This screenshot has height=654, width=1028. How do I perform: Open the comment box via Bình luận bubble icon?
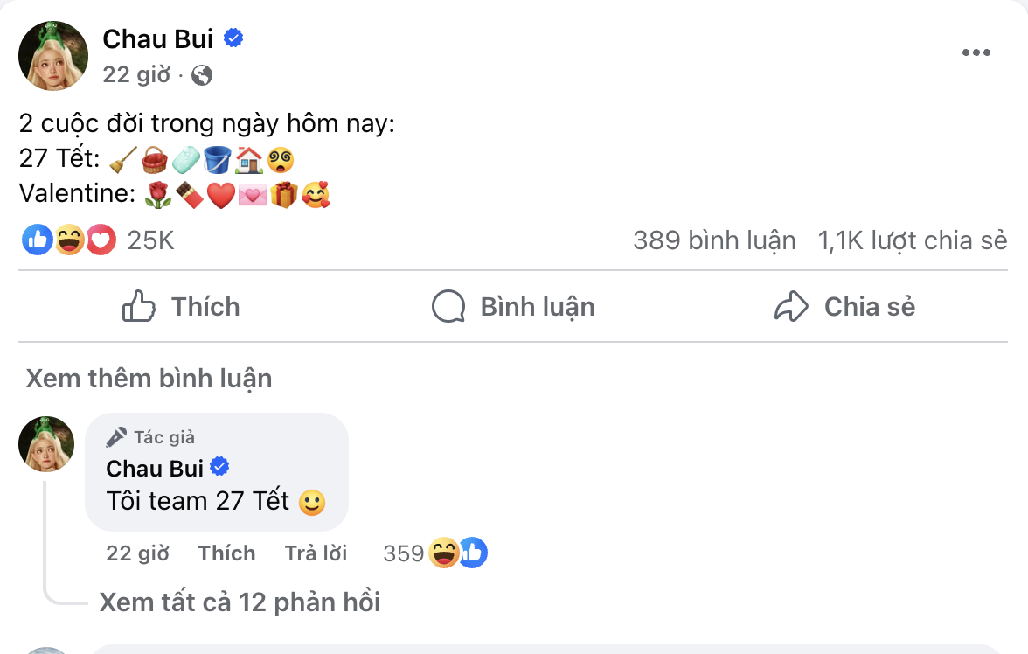tap(448, 306)
